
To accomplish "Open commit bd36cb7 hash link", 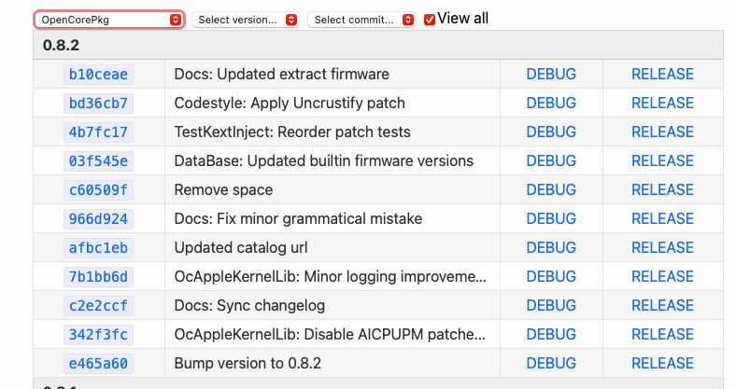I will coord(98,104).
